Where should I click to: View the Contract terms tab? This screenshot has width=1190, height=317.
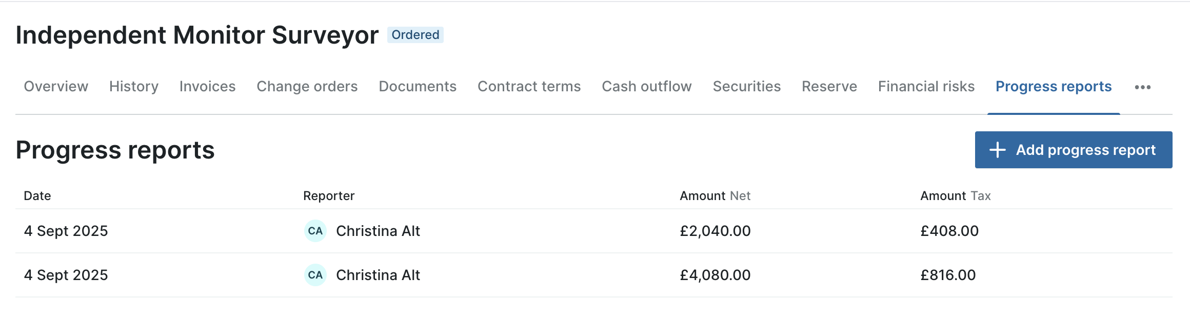(x=529, y=86)
